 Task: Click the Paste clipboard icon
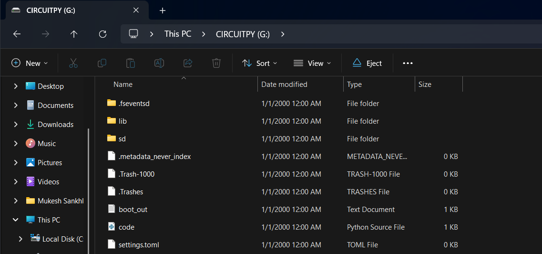tap(130, 63)
